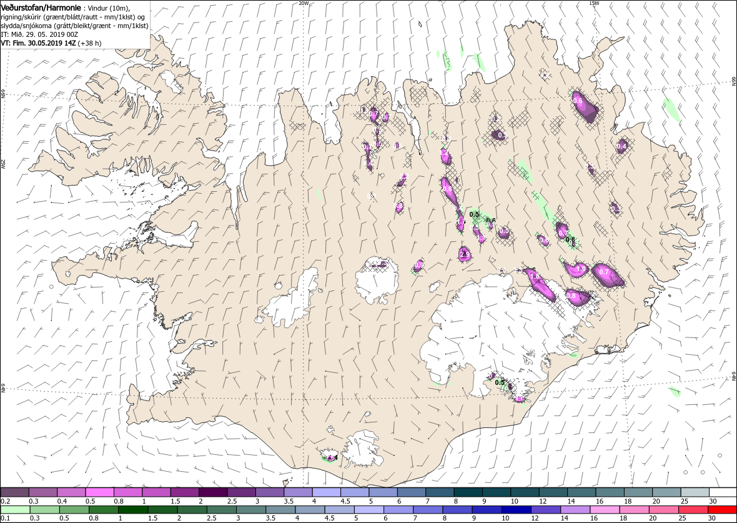Click the darkest green swatch starting at 1 in the bottom row
The width and height of the screenshot is (737, 523).
[133, 510]
